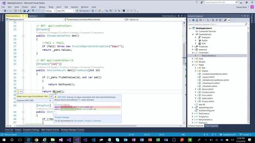This screenshot has width=255, height=143.
Task: Open the Error List bottom tab
Action: (9, 130)
